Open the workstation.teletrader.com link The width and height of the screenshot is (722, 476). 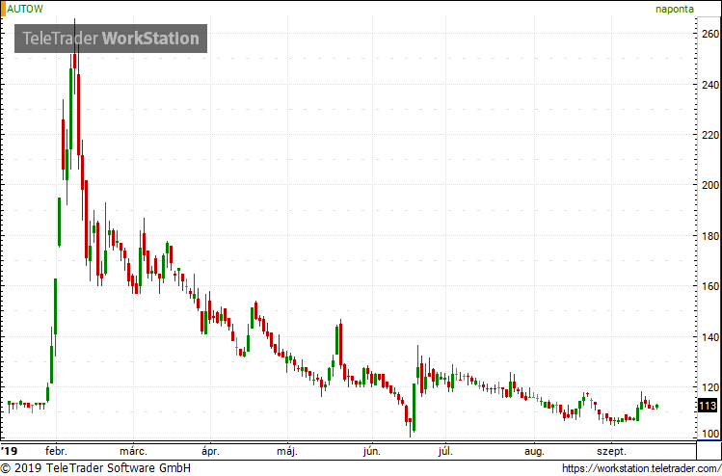[x=641, y=468]
